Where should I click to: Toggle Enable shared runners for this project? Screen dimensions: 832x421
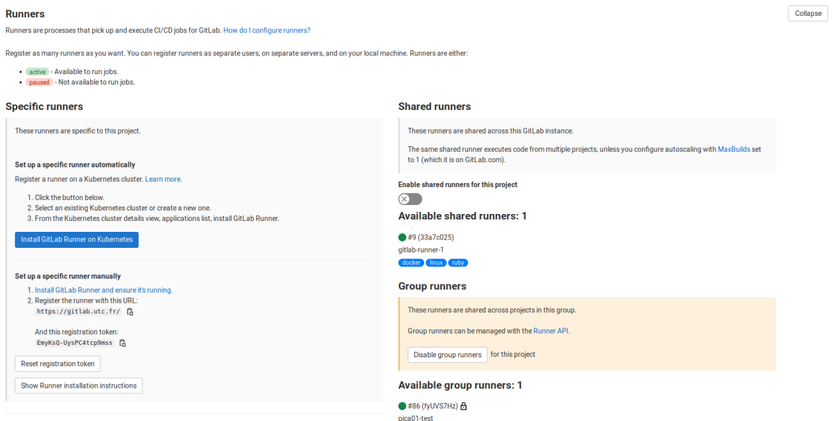click(410, 199)
